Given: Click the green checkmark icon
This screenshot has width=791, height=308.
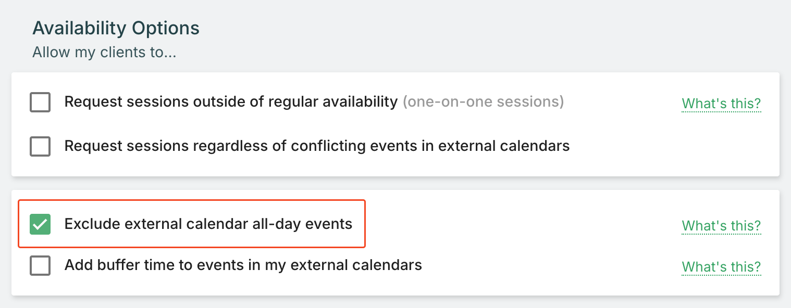Looking at the screenshot, I should [x=40, y=224].
